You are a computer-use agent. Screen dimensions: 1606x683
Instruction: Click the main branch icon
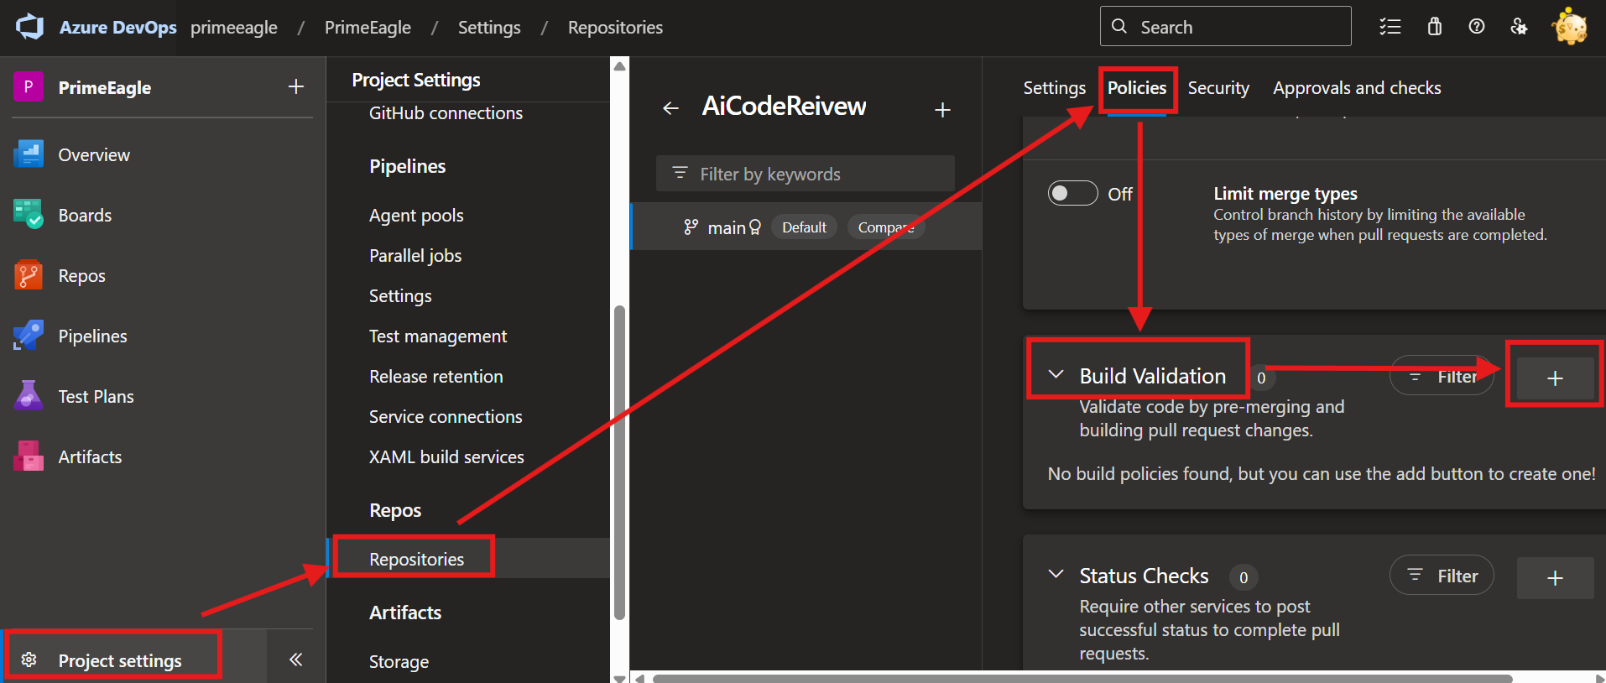point(691,227)
